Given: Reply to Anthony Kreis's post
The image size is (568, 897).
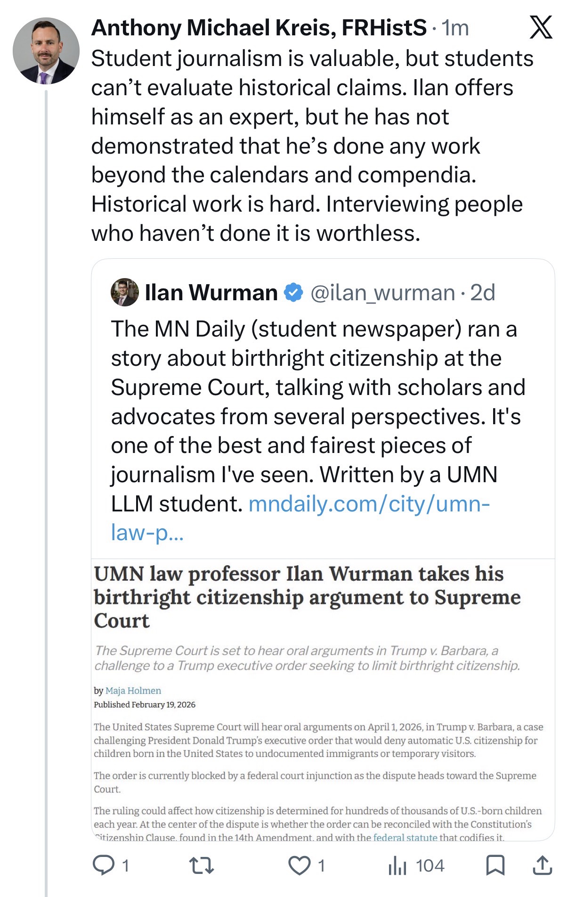Looking at the screenshot, I should (x=104, y=865).
